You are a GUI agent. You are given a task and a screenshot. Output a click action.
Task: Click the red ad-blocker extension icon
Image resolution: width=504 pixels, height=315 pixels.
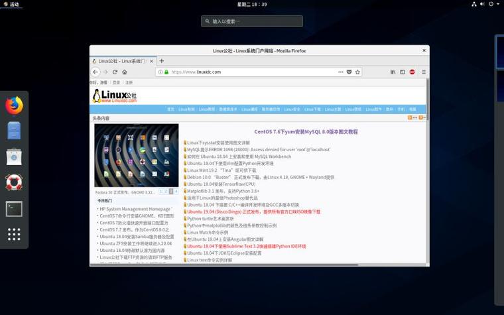(412, 72)
